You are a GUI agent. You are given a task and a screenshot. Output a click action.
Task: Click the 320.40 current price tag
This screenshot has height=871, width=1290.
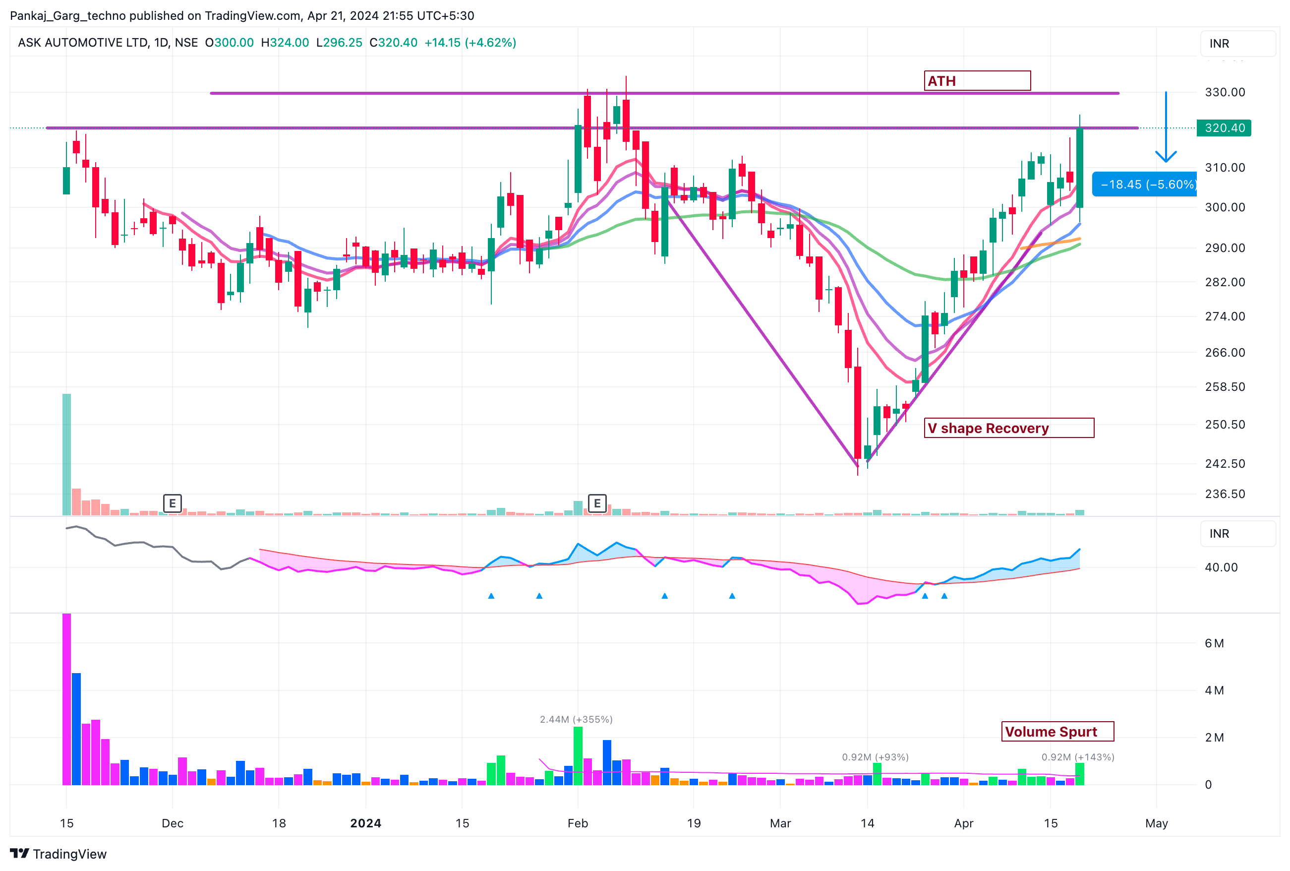pos(1224,128)
